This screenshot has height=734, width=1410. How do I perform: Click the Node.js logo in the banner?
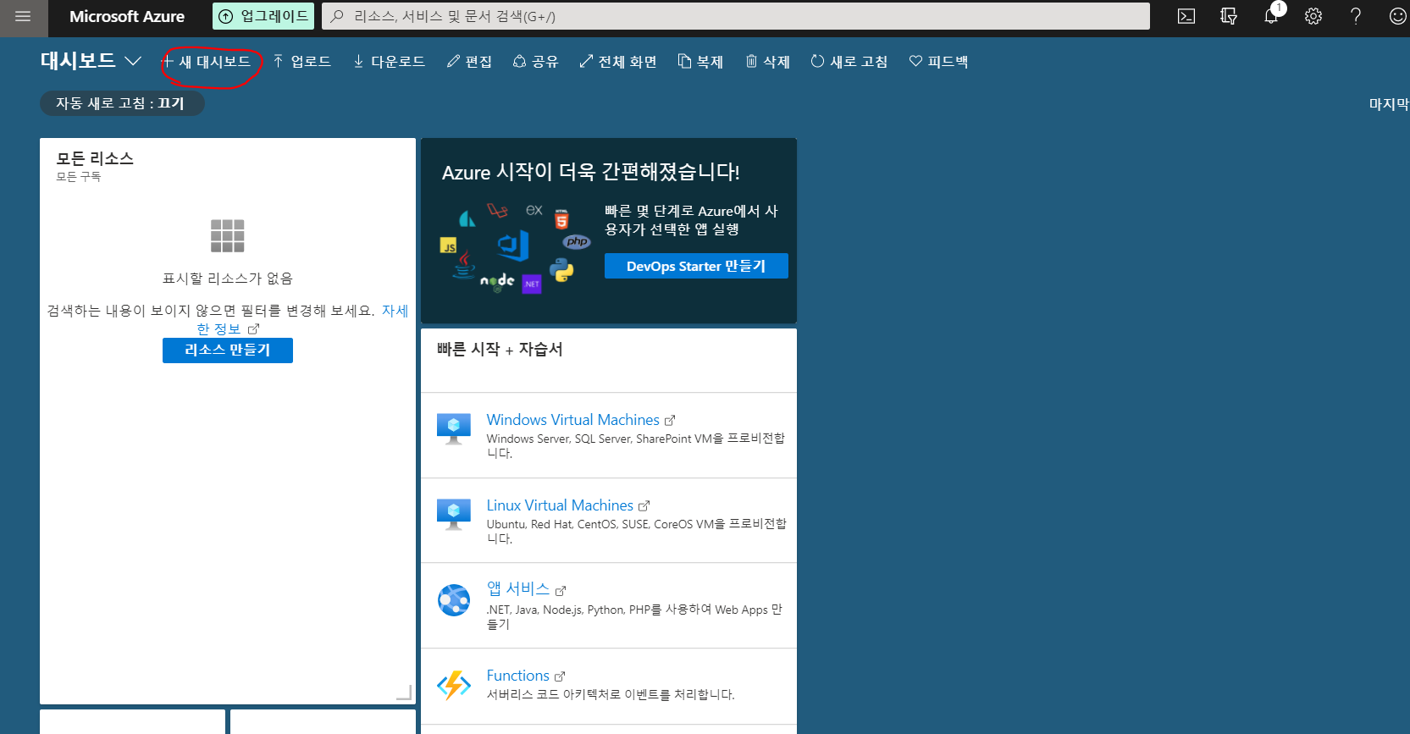[498, 281]
